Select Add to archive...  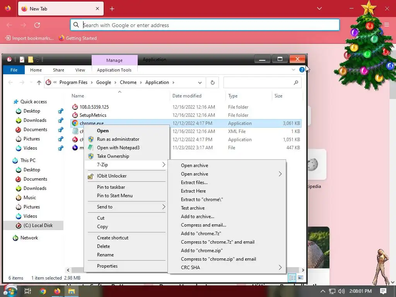tap(198, 217)
